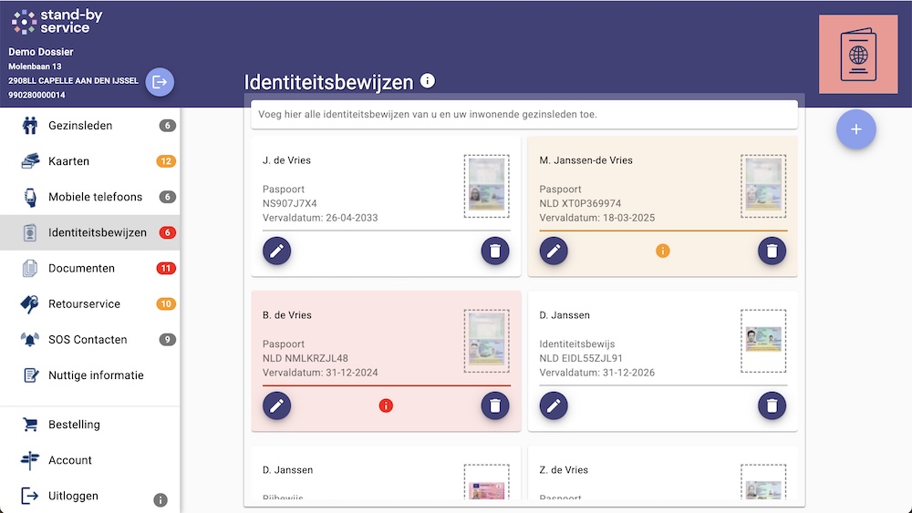Image resolution: width=912 pixels, height=513 pixels.
Task: Click document number NS907J7X4
Action: tap(290, 203)
